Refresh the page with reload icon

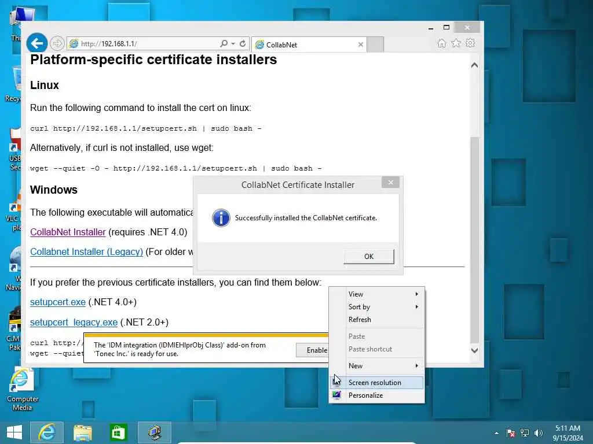(x=243, y=44)
